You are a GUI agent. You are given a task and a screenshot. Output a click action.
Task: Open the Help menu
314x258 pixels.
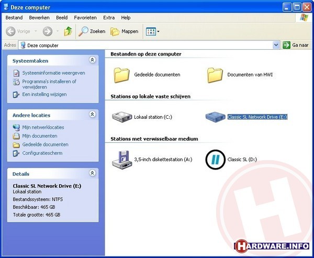pos(126,18)
